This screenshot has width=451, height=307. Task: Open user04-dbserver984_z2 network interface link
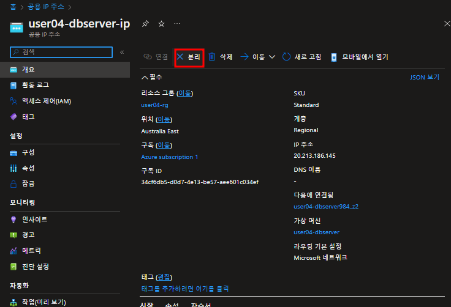tap(326, 207)
